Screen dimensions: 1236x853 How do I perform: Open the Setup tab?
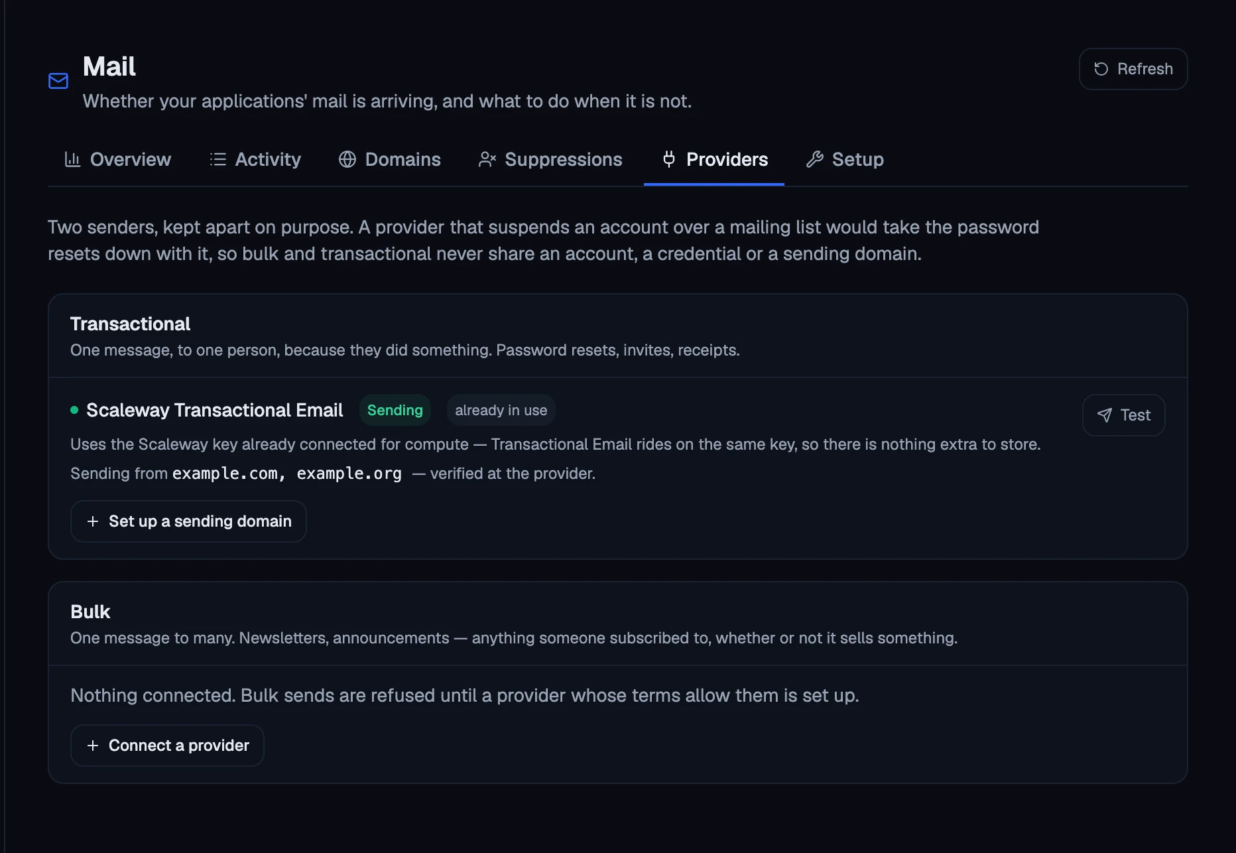point(845,159)
